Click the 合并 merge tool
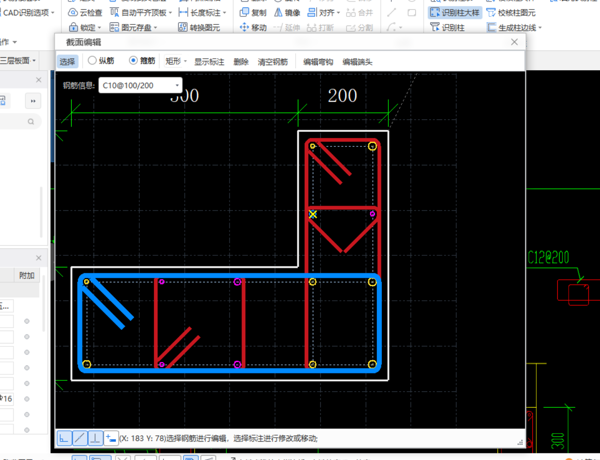 [360, 13]
